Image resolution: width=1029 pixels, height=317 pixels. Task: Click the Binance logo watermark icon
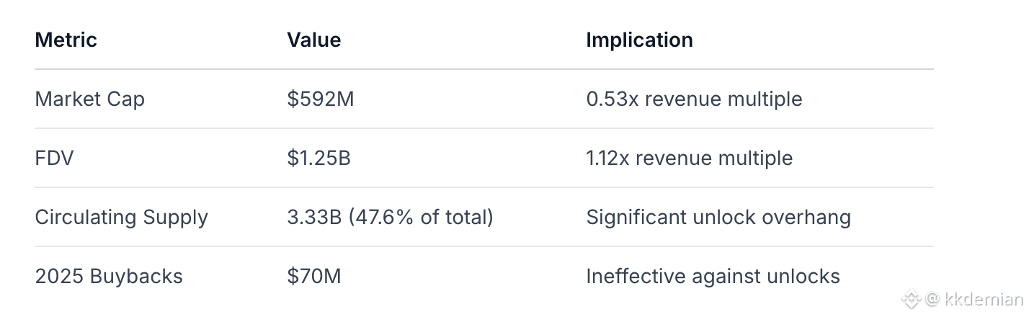(912, 299)
